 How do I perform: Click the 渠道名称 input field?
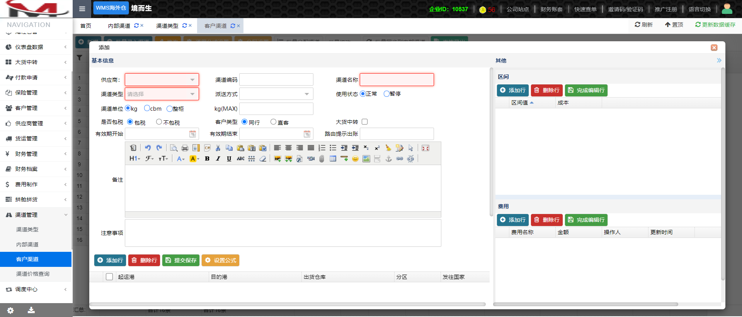(397, 80)
